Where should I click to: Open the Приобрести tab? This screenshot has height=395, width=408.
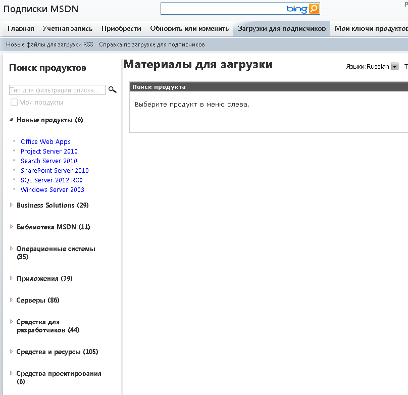(x=121, y=29)
